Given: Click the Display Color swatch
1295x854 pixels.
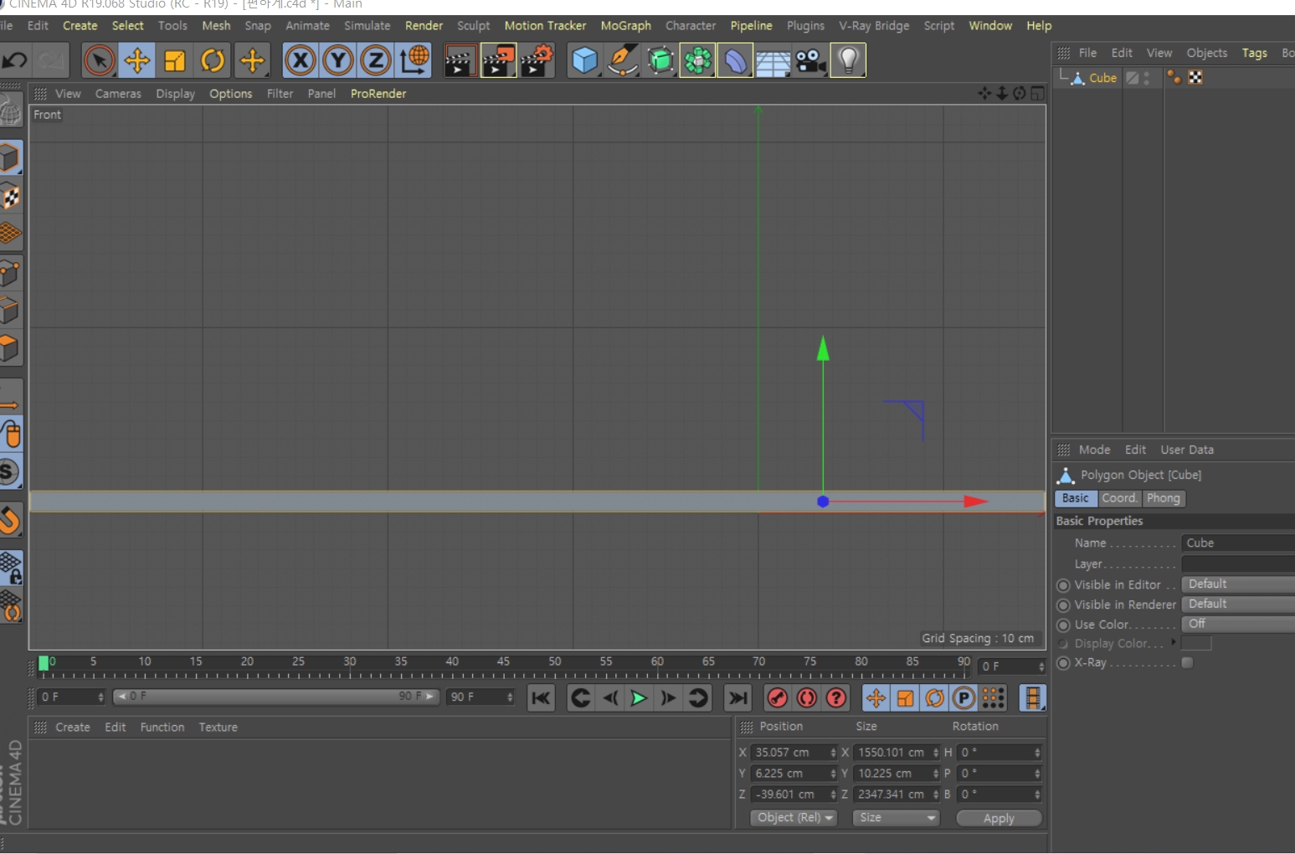Looking at the screenshot, I should 1195,643.
